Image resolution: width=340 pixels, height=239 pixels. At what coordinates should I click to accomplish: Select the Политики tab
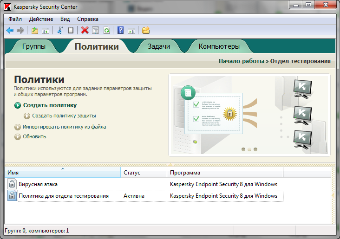click(x=97, y=46)
